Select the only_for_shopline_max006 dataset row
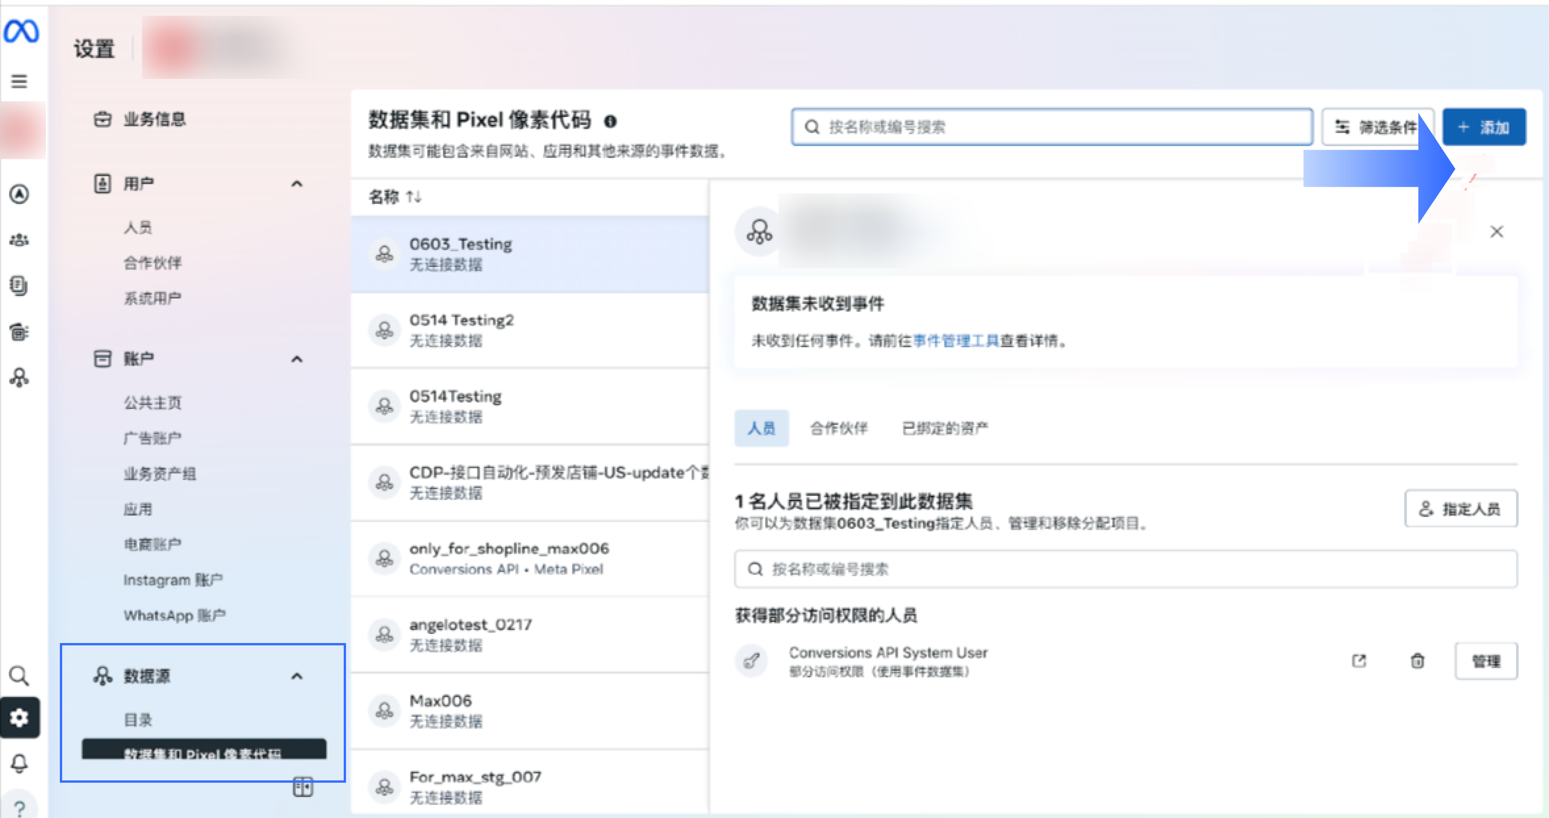1549x818 pixels. pos(530,559)
